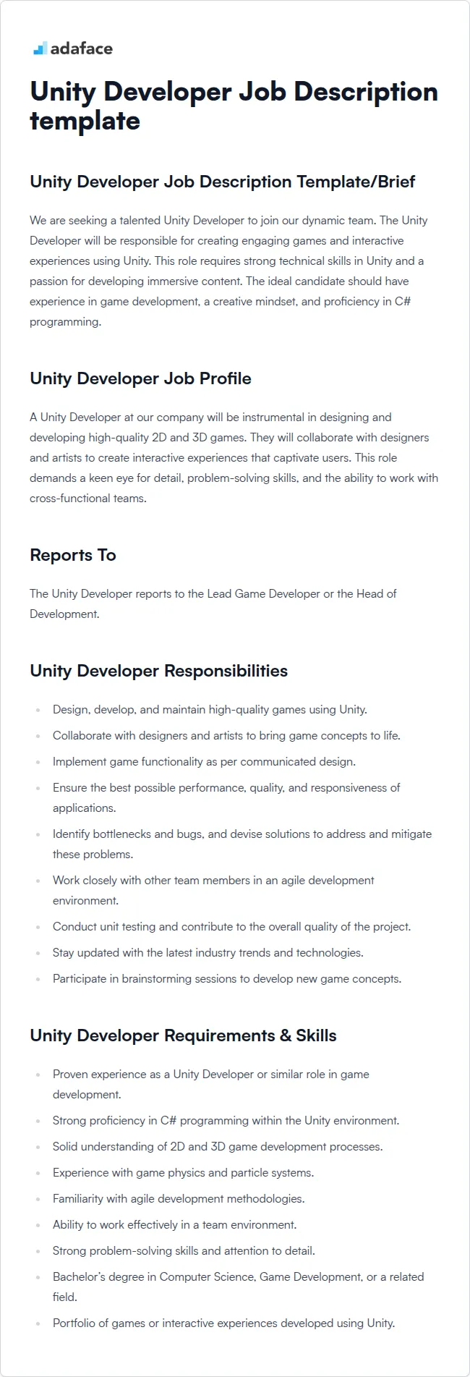
Task: Click bullet 'Familiarity with agile development methodologies'
Action: coord(179,1199)
